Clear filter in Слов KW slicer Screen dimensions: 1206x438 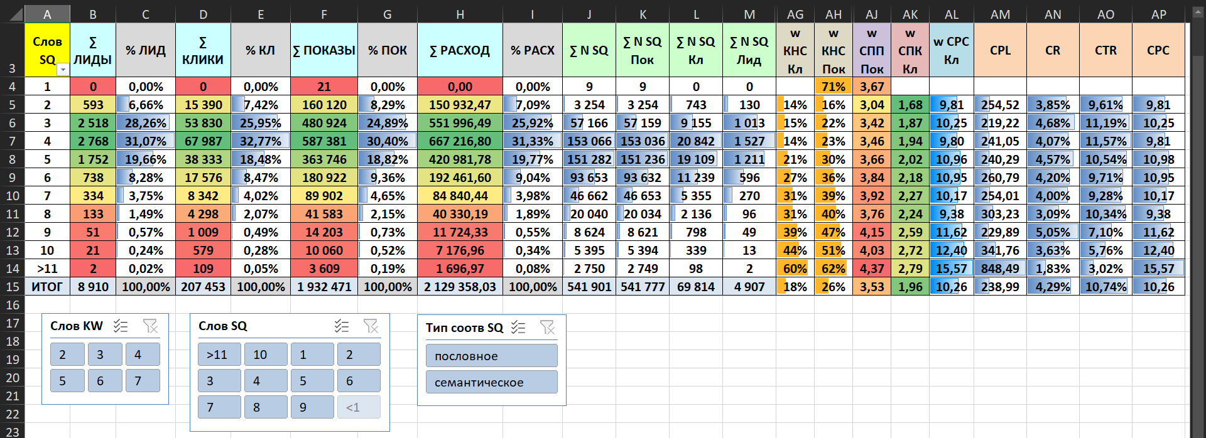[x=150, y=326]
